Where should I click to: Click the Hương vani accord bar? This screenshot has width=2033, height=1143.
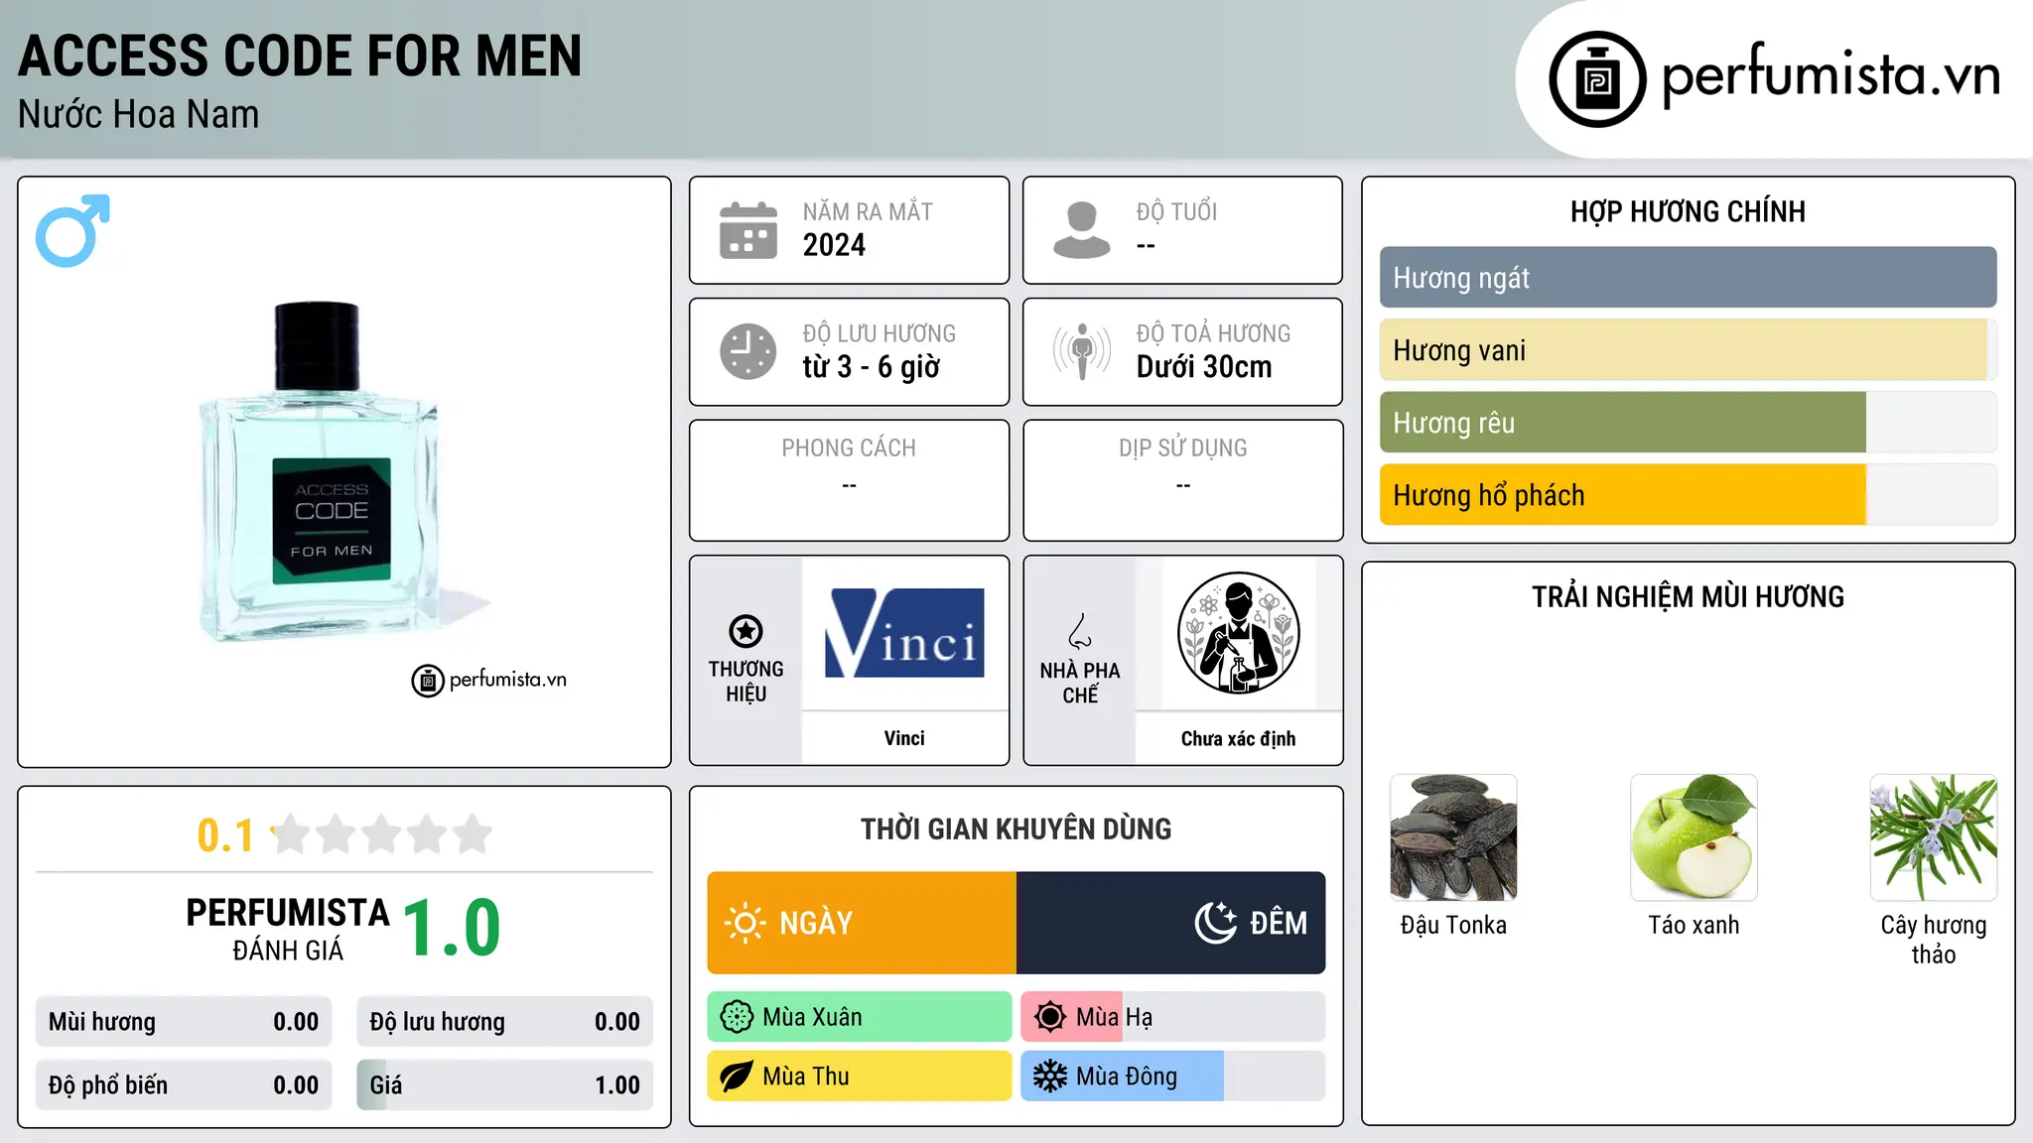[x=1688, y=350]
